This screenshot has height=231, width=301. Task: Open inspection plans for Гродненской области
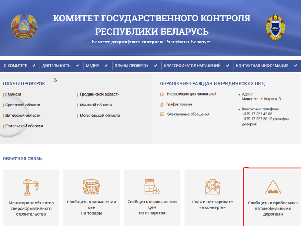[100, 95]
